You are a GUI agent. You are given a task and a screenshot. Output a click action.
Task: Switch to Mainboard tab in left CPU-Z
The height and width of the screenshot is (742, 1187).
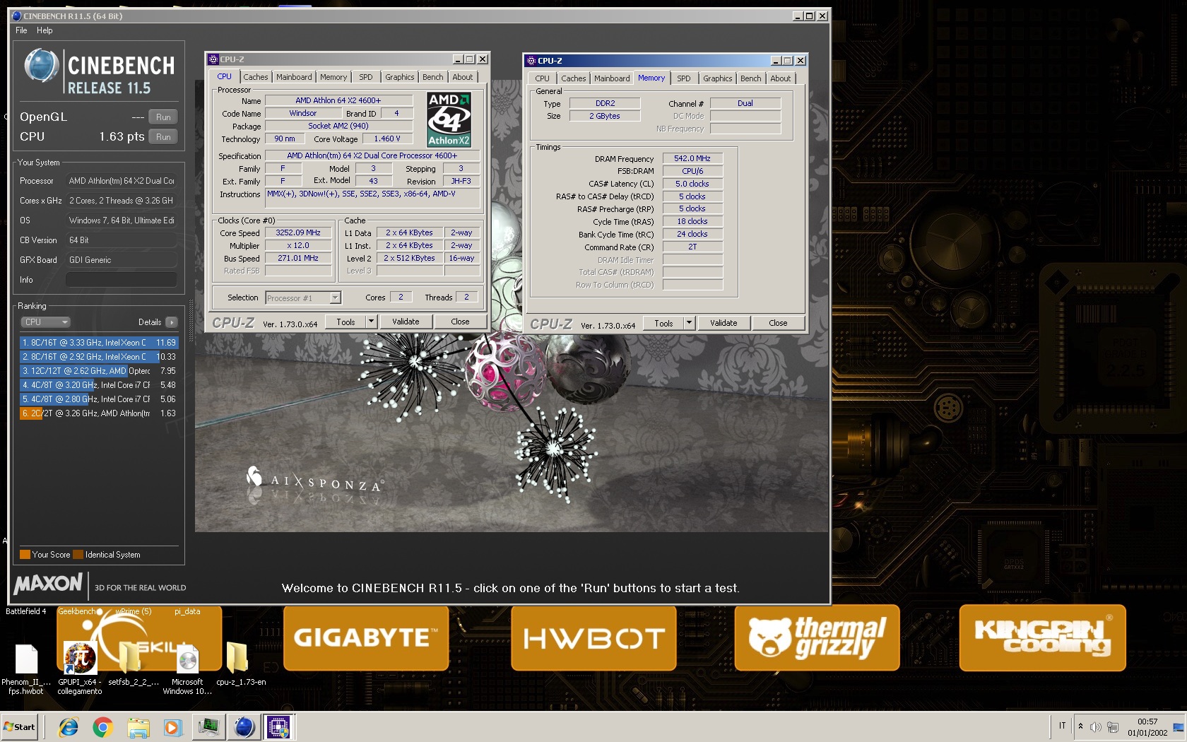294,77
